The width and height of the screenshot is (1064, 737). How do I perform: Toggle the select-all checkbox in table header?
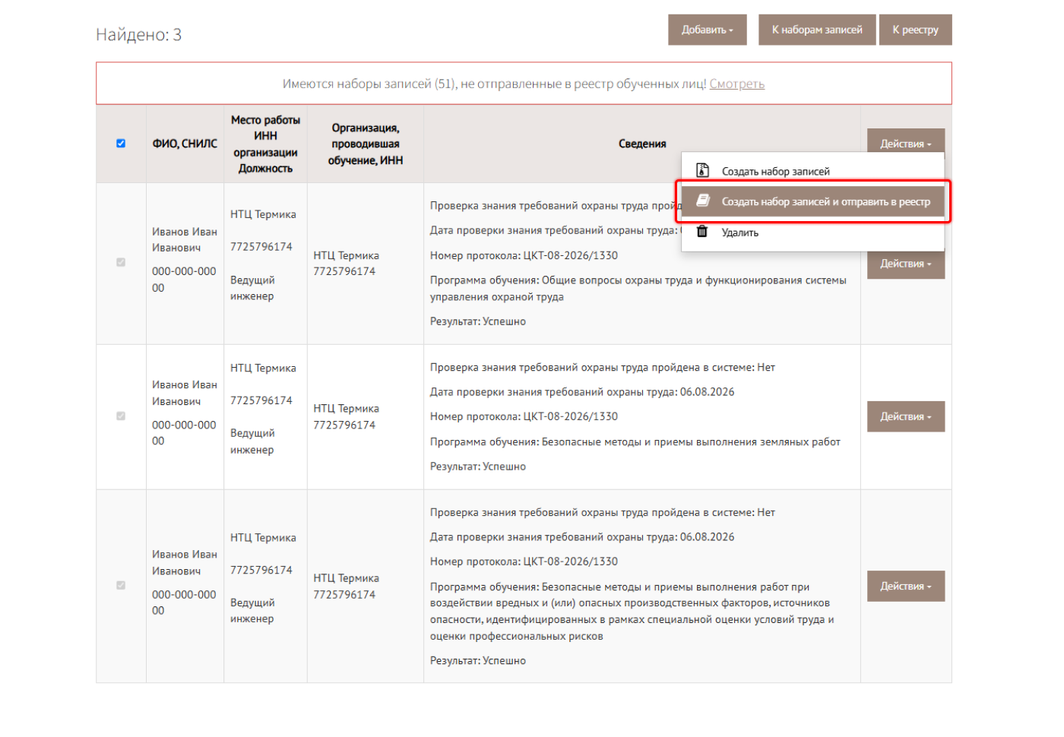pyautogui.click(x=121, y=144)
